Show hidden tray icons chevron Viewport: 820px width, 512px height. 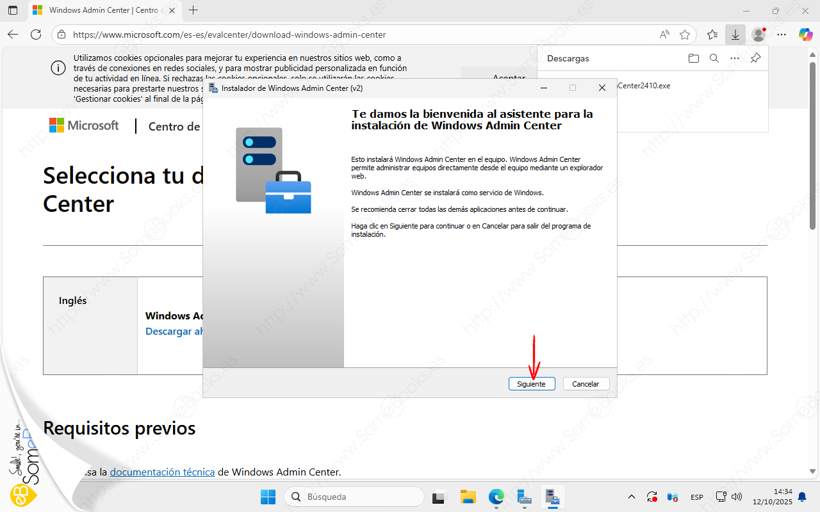[x=632, y=497]
